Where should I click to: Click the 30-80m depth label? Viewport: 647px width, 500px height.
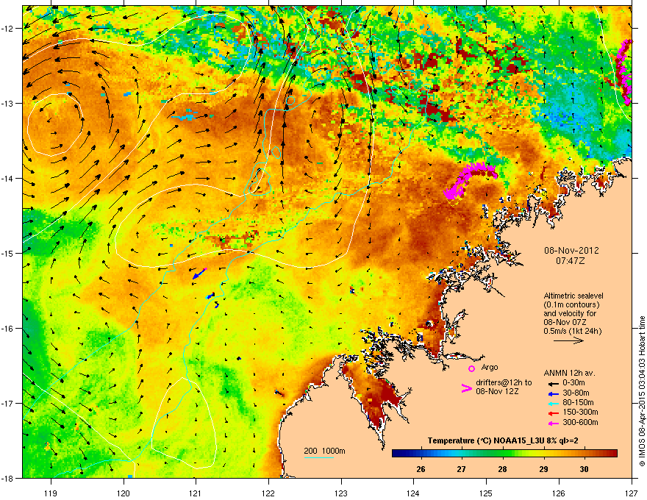click(x=576, y=393)
